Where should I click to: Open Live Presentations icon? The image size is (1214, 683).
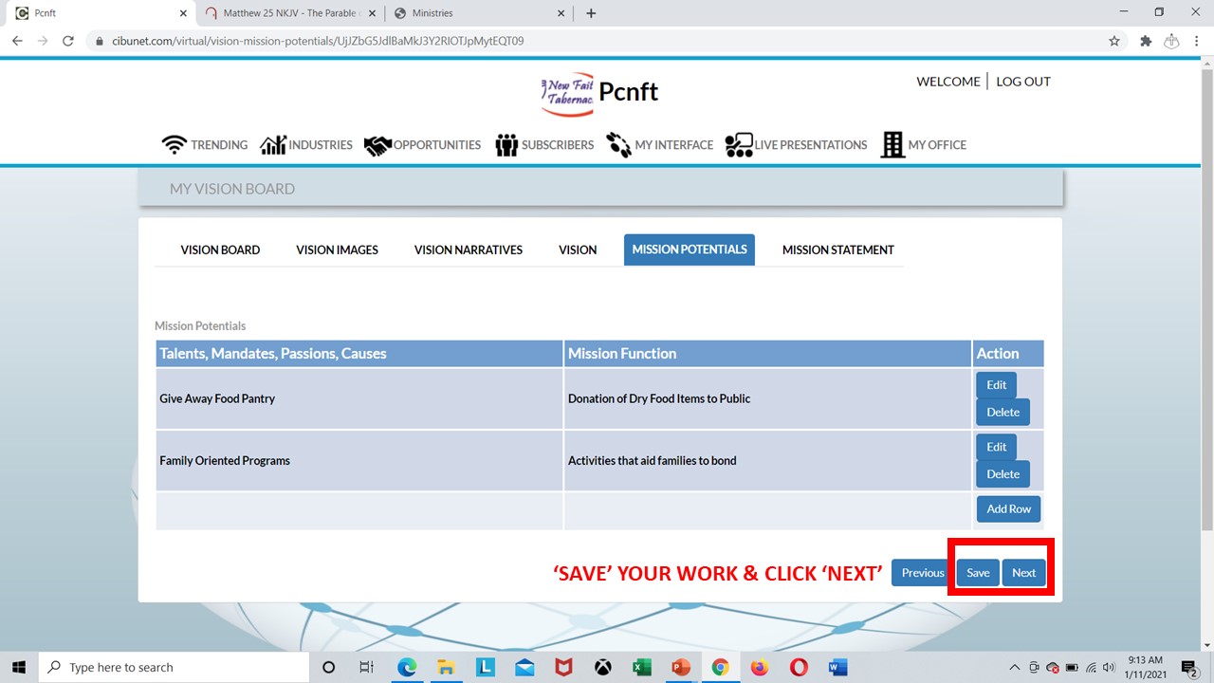(x=739, y=145)
